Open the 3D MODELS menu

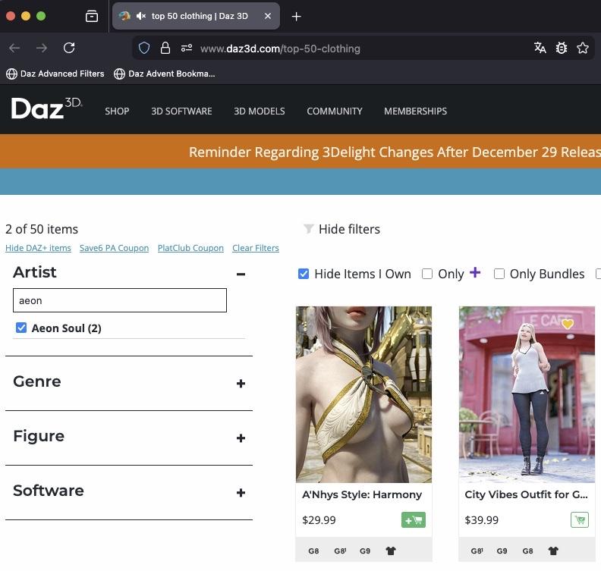coord(259,111)
